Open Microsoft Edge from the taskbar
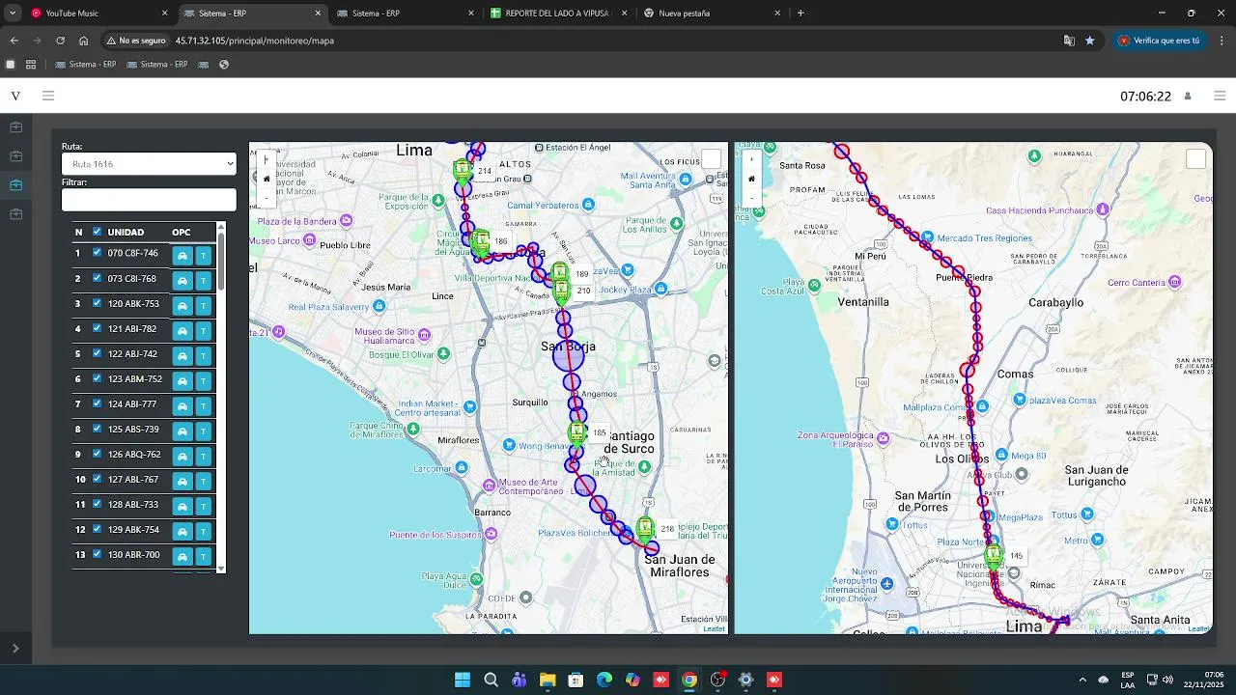The height and width of the screenshot is (695, 1236). (x=604, y=680)
